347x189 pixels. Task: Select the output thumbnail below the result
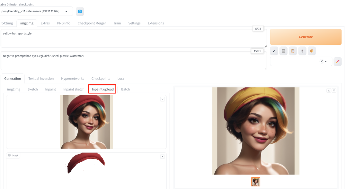click(x=256, y=182)
